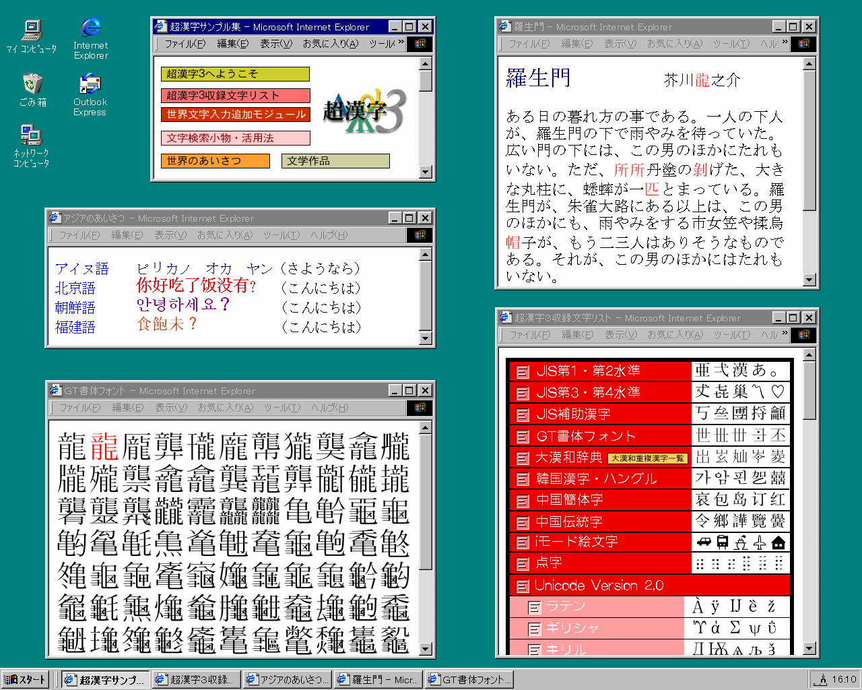Open ツール menu in GT書体フォント window

point(281,408)
